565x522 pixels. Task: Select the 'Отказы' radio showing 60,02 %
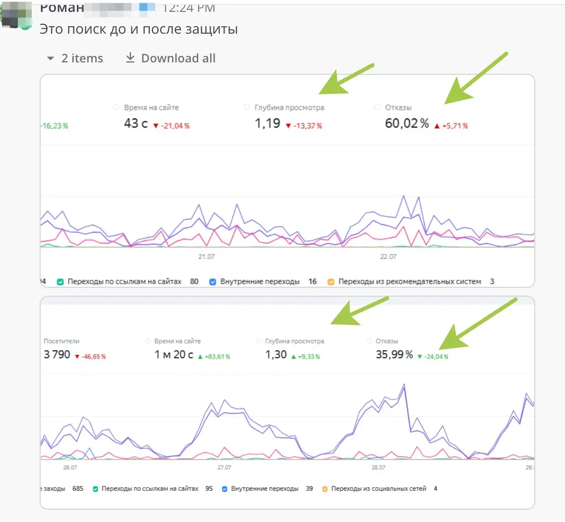pos(377,107)
